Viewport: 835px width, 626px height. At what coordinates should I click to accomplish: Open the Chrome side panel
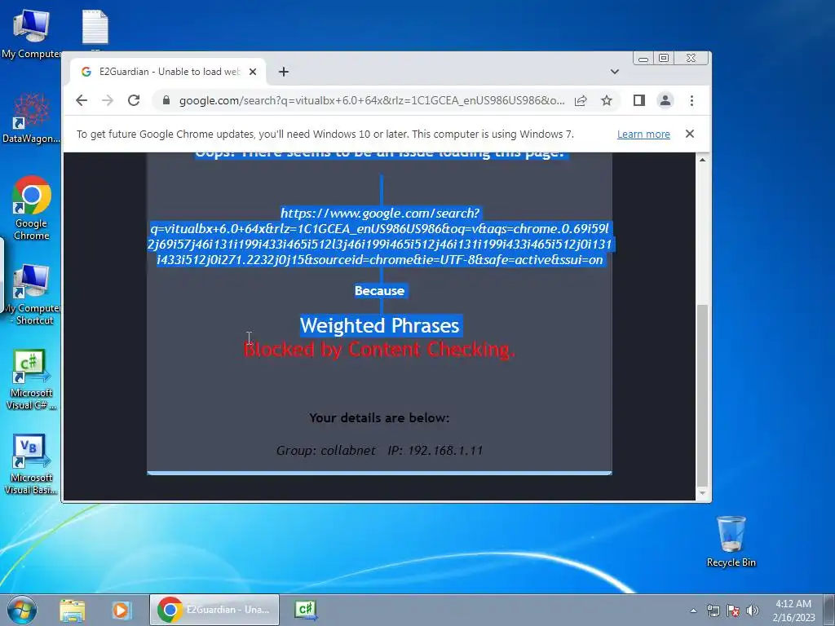click(639, 100)
